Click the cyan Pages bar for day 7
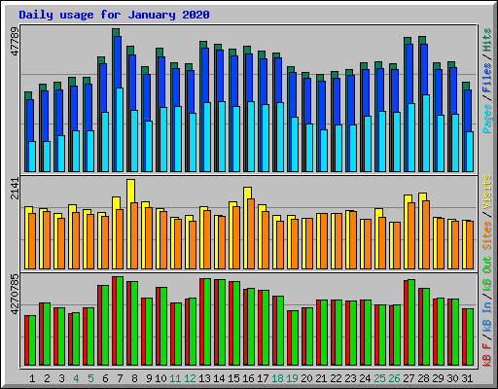This screenshot has width=498, height=389. click(120, 129)
